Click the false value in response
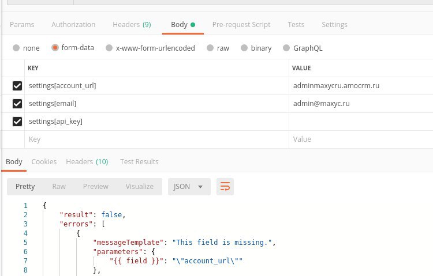 pyautogui.click(x=111, y=215)
